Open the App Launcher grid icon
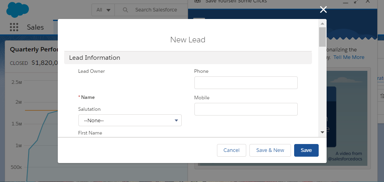This screenshot has width=384, height=182. tap(14, 27)
